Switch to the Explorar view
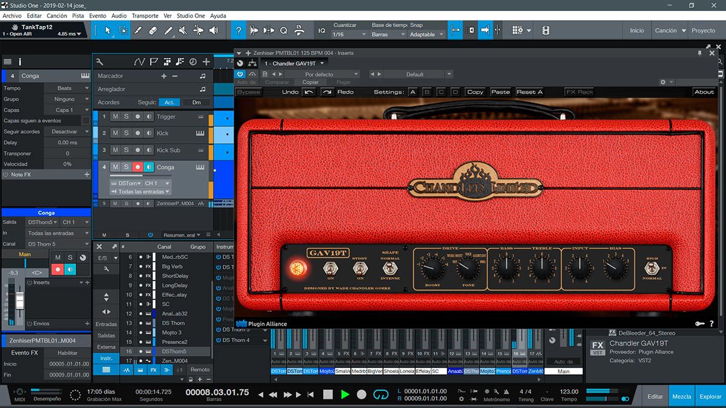 click(711, 397)
